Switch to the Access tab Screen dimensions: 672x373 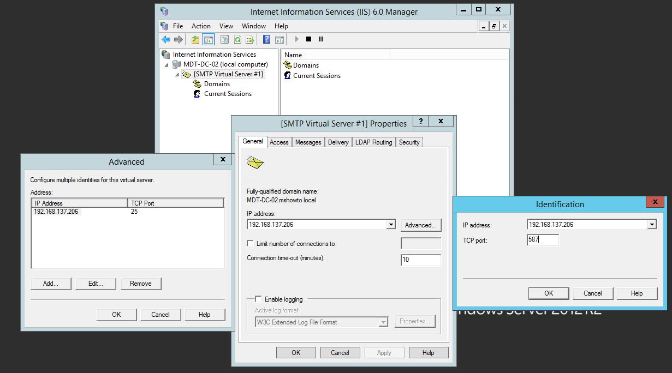tap(279, 142)
